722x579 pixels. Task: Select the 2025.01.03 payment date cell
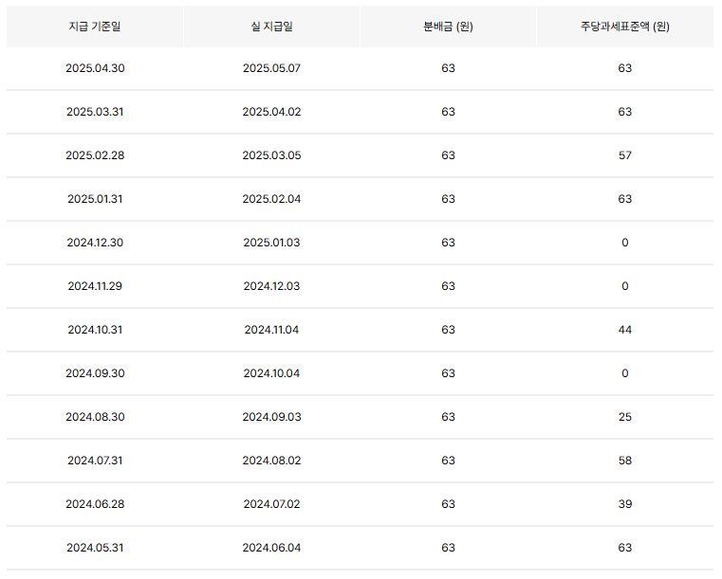pos(271,243)
